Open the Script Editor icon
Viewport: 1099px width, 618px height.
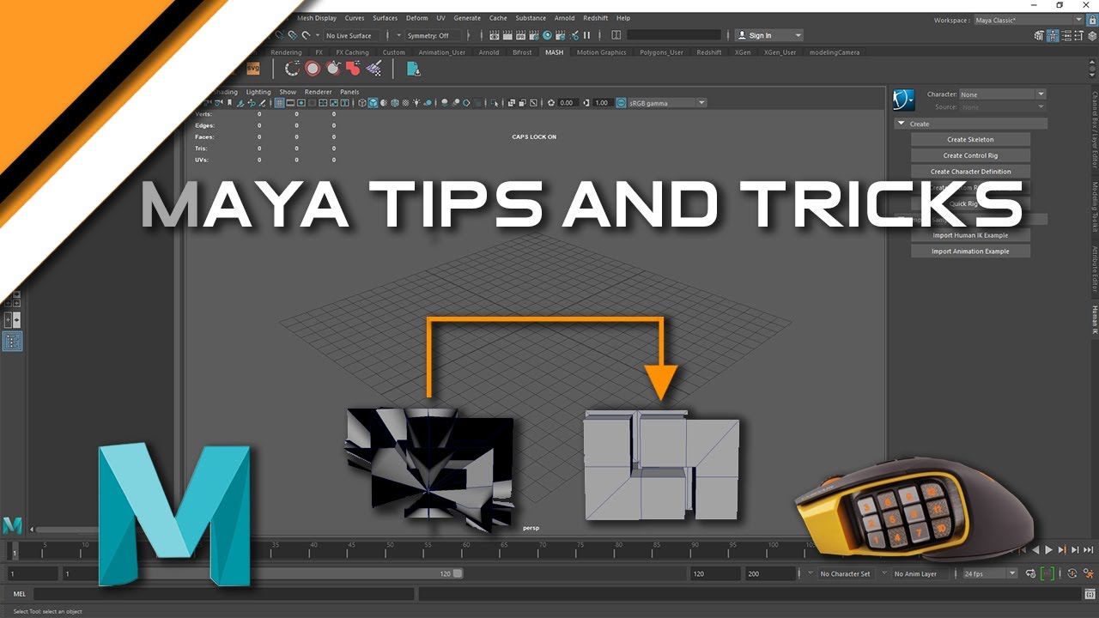[x=1090, y=593]
